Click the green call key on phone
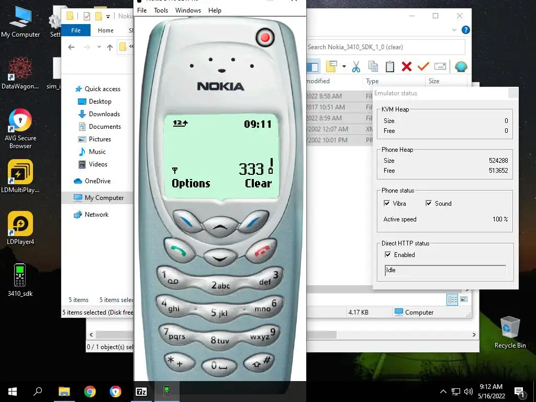This screenshot has height=402, width=536. [179, 250]
